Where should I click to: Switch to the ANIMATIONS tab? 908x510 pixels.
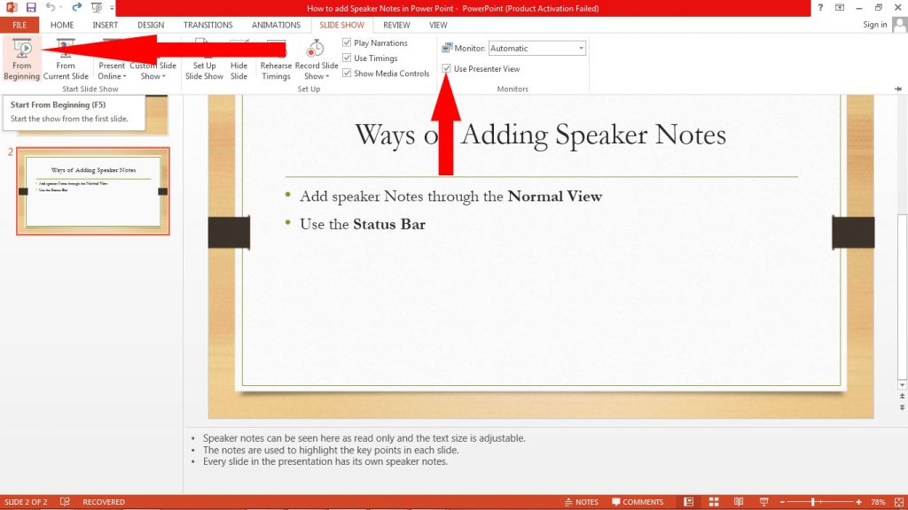[275, 25]
